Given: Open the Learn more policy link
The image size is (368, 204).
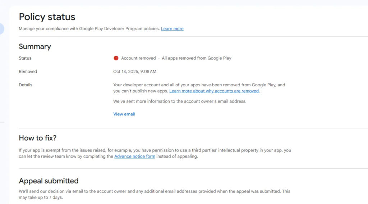Looking at the screenshot, I should click(x=172, y=29).
